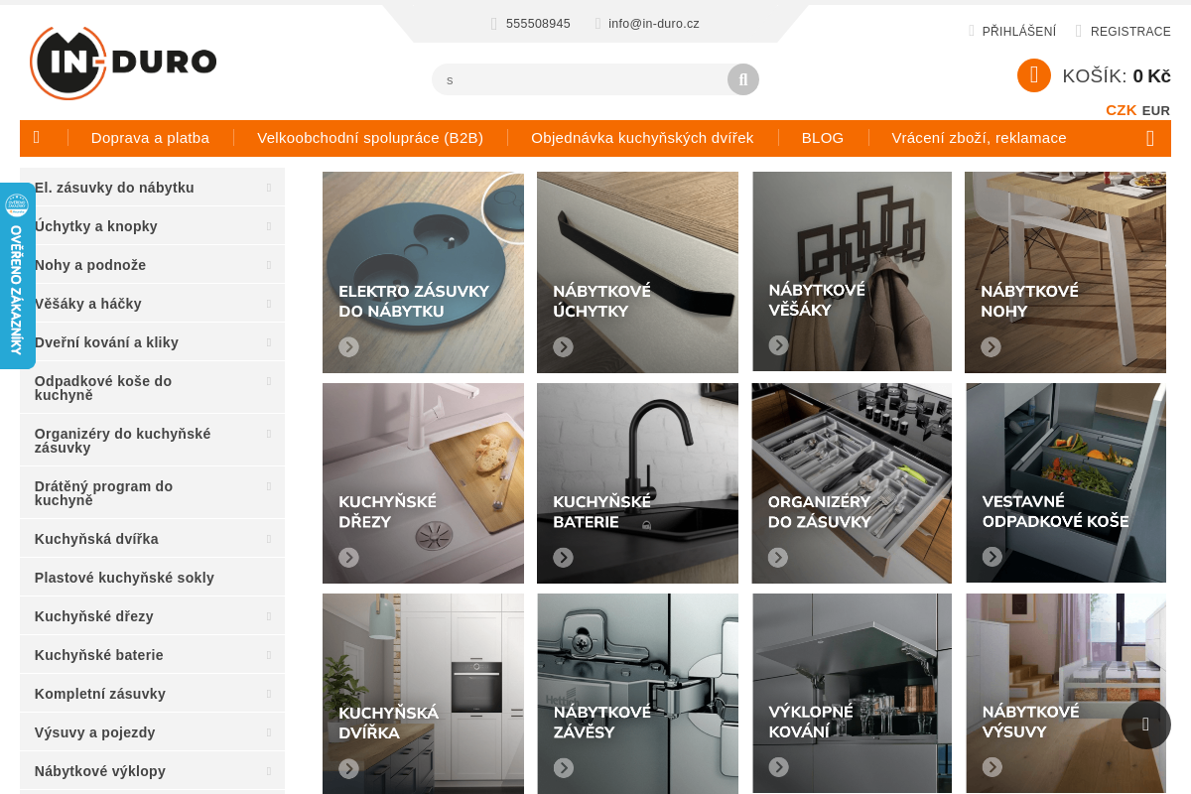Open the orange shopping cart icon
This screenshot has width=1191, height=794.
click(1034, 75)
